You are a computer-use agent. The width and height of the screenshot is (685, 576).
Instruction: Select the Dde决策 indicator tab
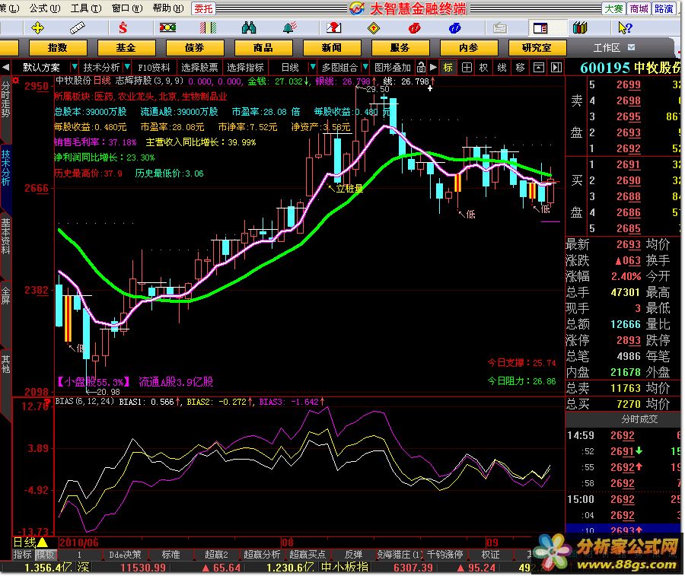tap(125, 555)
